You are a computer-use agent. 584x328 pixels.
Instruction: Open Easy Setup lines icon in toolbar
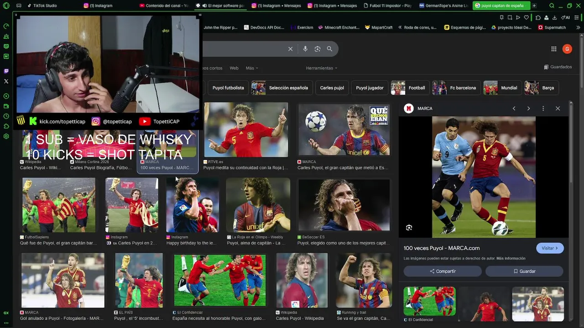pos(577,17)
